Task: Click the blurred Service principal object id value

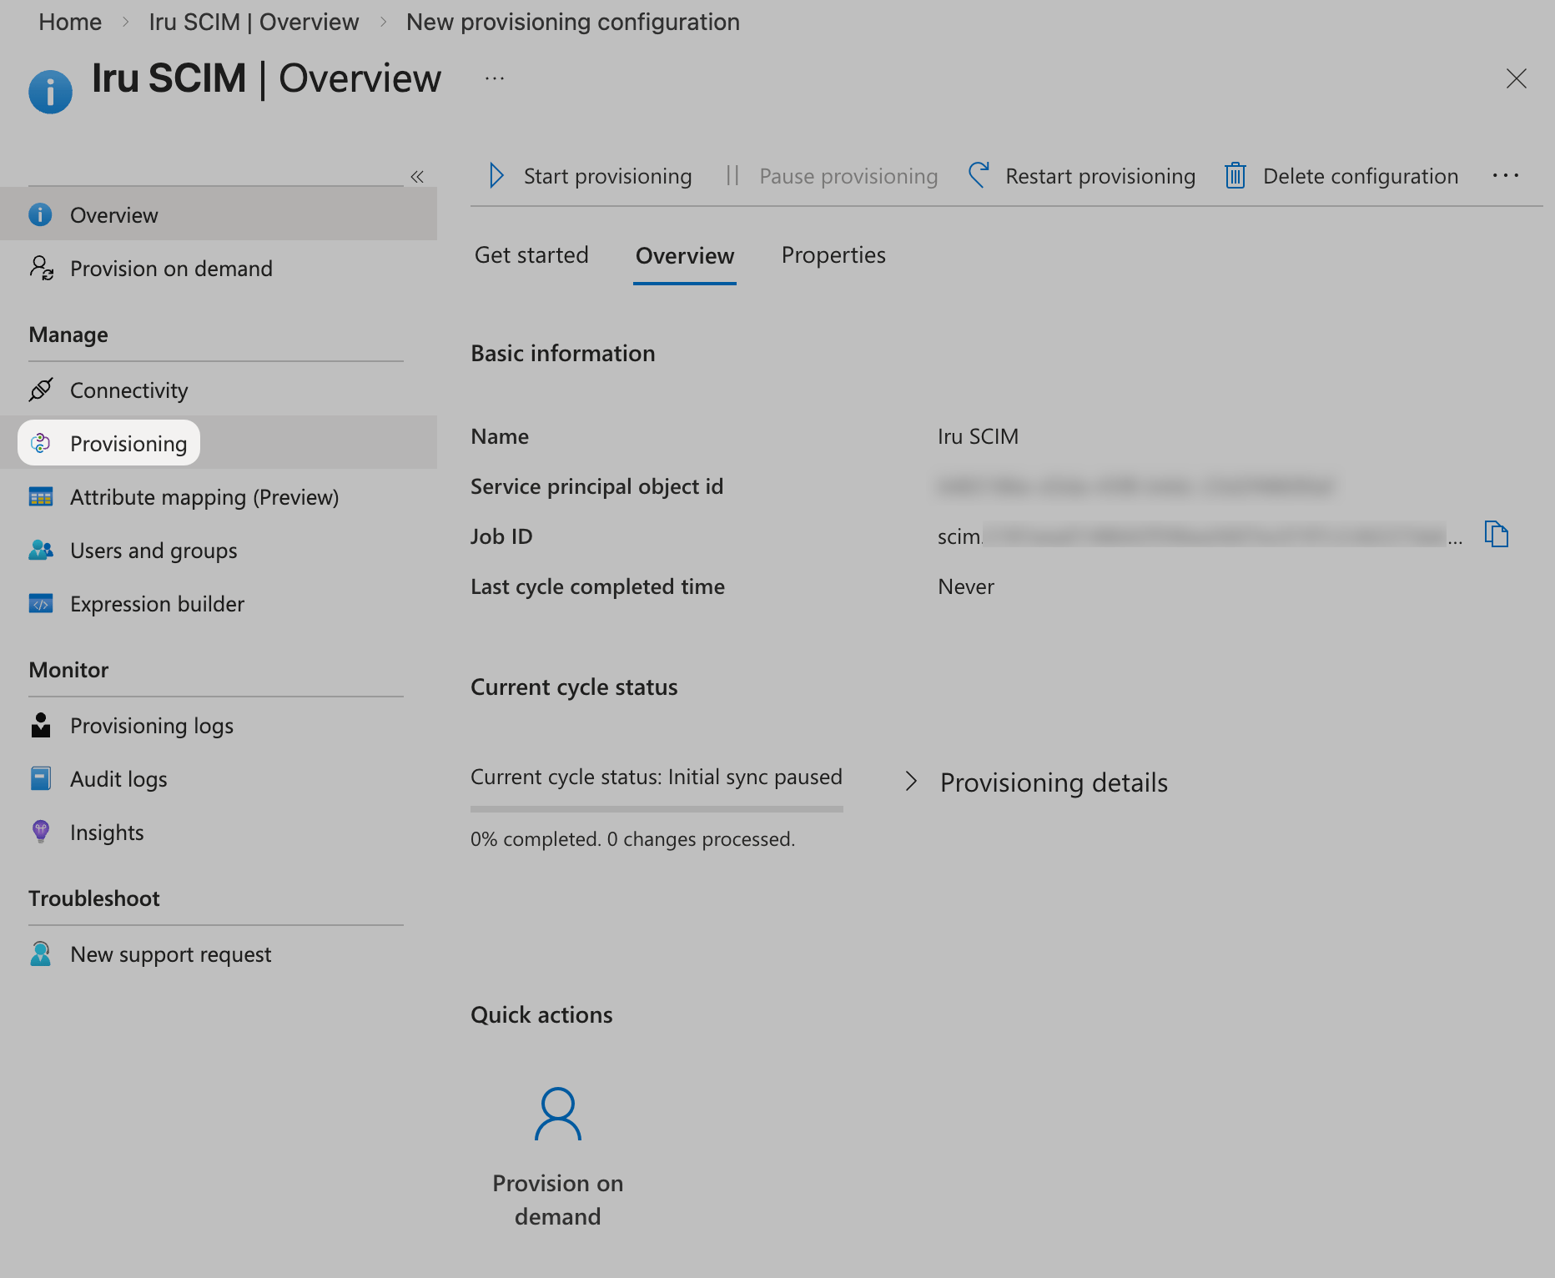Action: point(1135,486)
